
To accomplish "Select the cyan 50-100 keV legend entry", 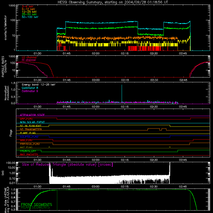I will [x=30, y=17].
